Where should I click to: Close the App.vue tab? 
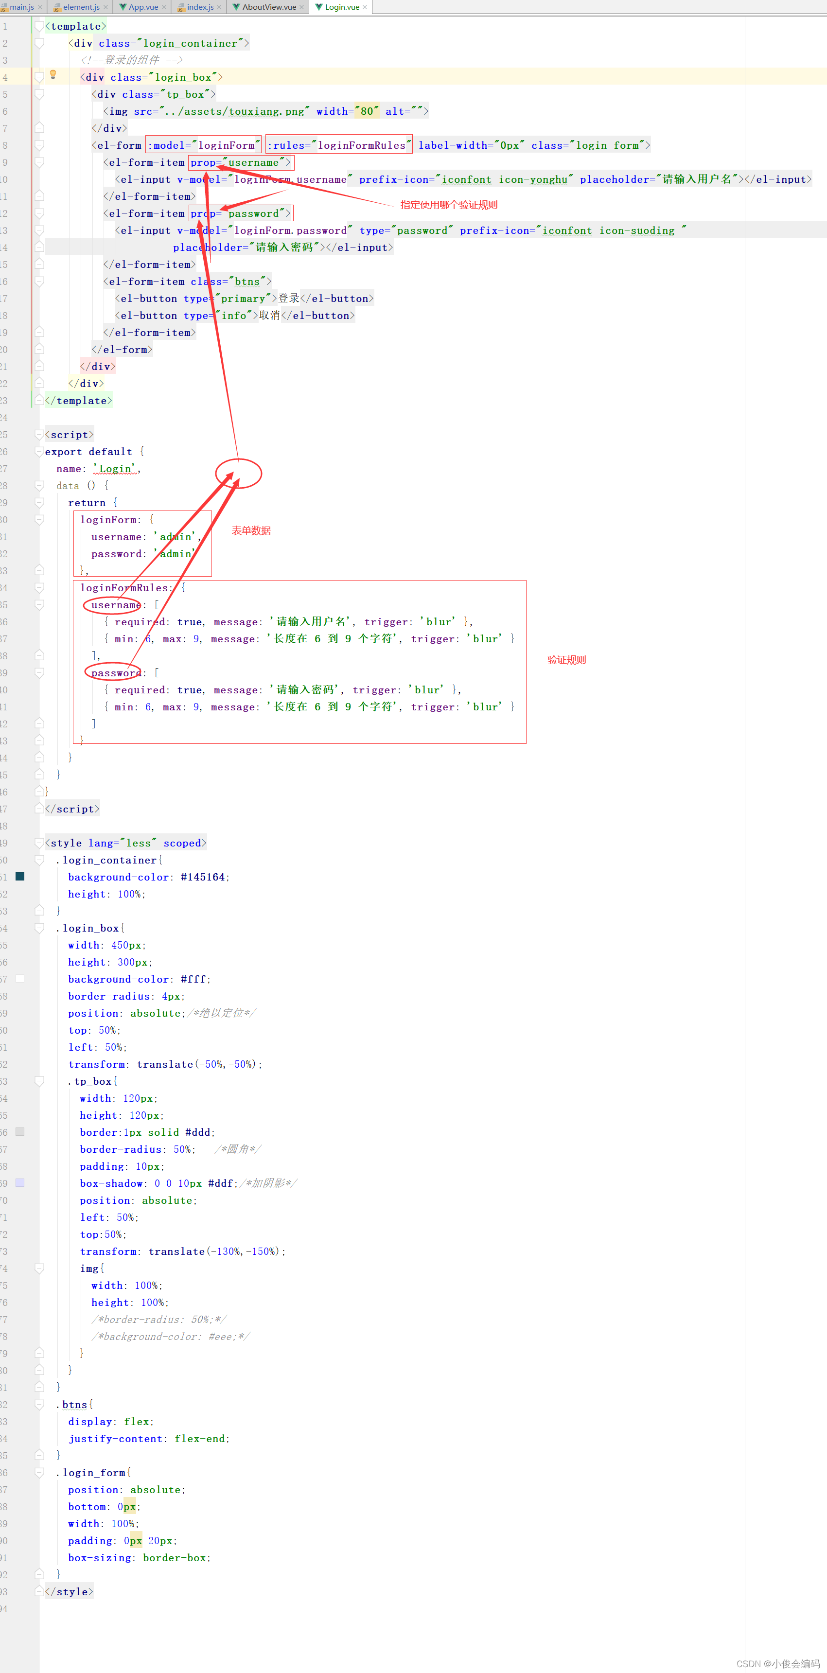click(164, 7)
